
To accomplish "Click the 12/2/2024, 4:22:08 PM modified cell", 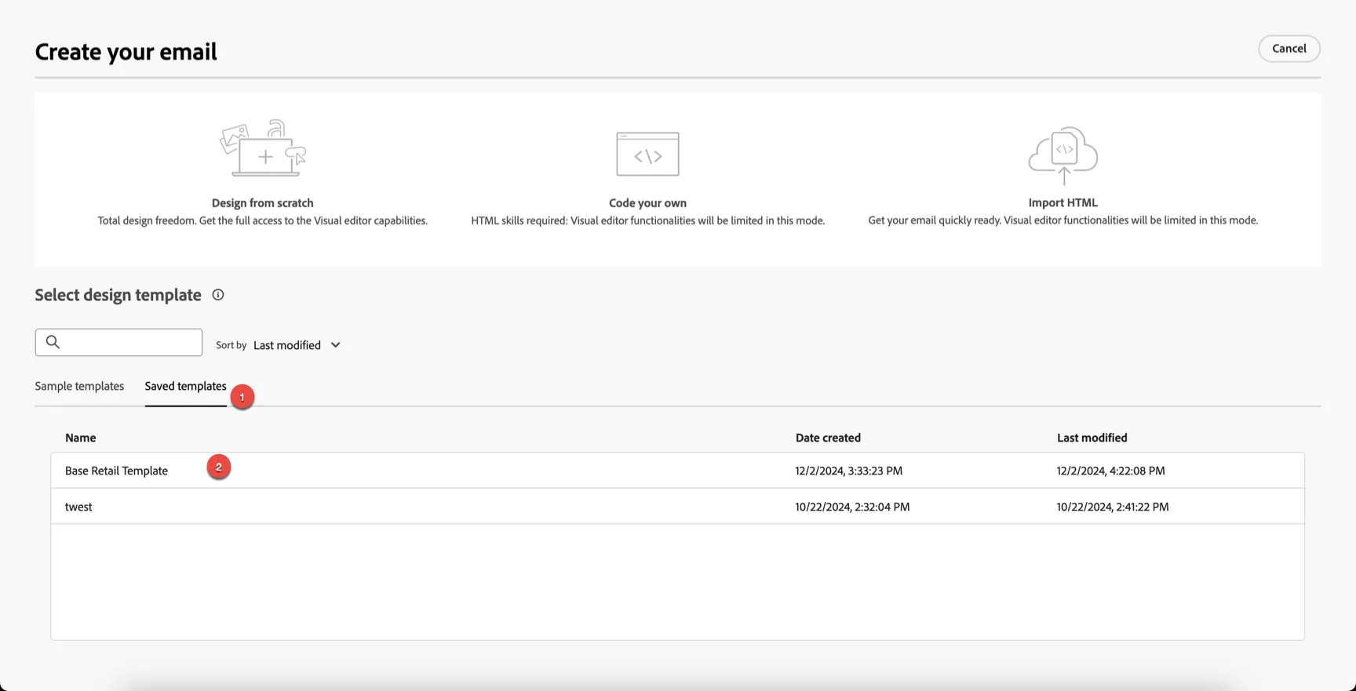I will 1110,471.
